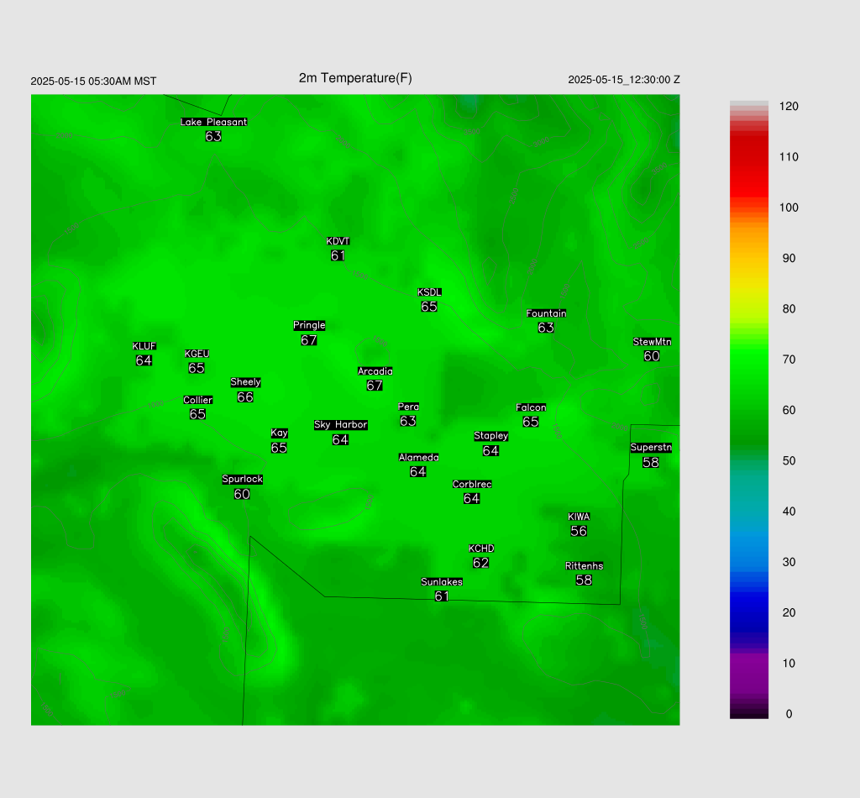Select the Pringle station label
860x798 pixels.
309,325
